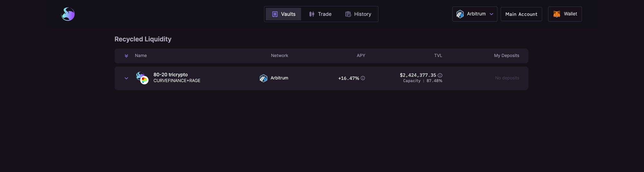Image resolution: width=644 pixels, height=172 pixels.
Task: Click the candlestick Trade icon
Action: click(x=312, y=14)
